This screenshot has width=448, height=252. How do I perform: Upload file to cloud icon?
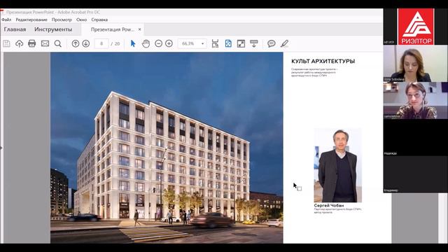tap(19, 43)
